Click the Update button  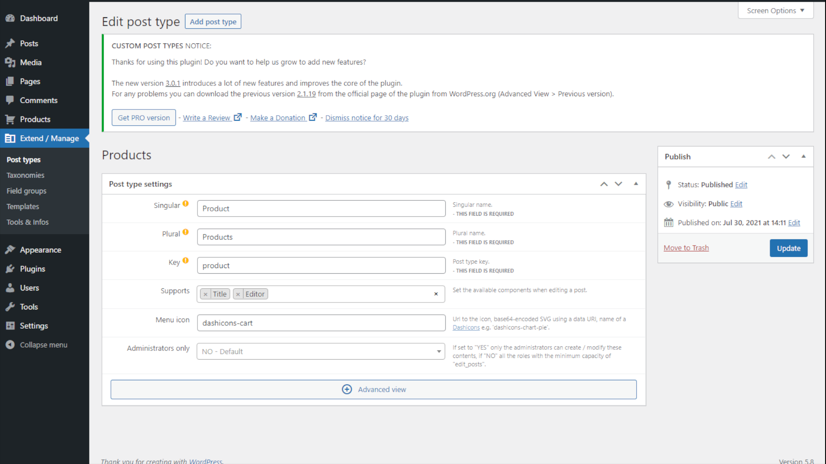[789, 248]
